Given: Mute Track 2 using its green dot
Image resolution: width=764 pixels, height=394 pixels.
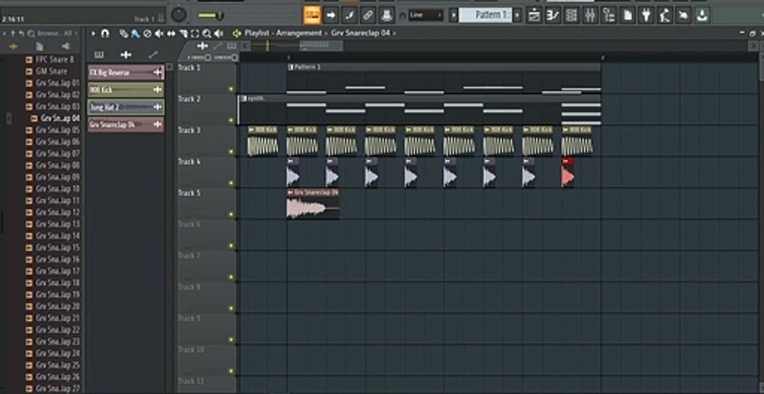Looking at the screenshot, I should [x=231, y=120].
